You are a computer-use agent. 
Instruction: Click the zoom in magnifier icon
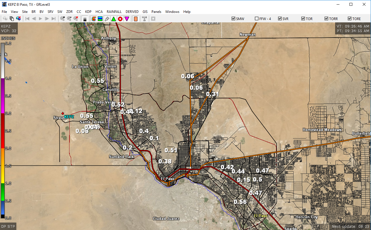63,19
